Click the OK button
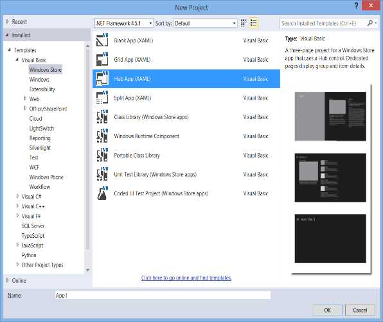The width and height of the screenshot is (383, 322). click(x=327, y=310)
